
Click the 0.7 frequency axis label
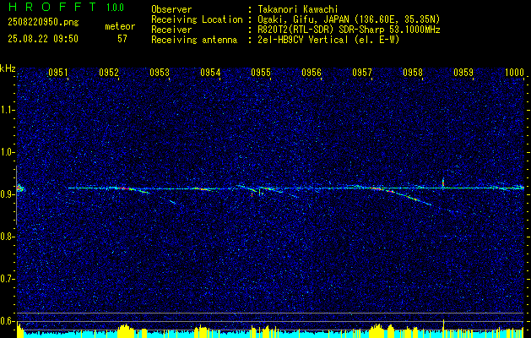coord(8,279)
